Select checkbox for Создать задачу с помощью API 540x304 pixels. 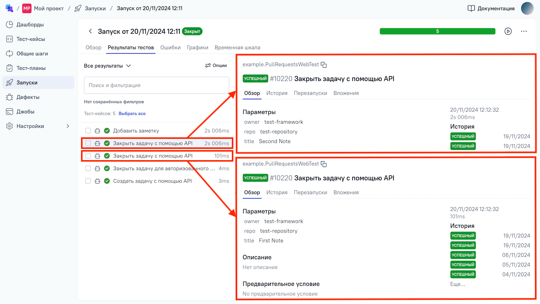88,181
